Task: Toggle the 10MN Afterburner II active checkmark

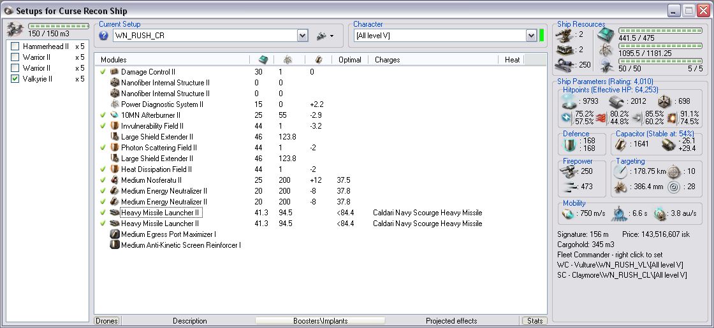Action: (103, 115)
